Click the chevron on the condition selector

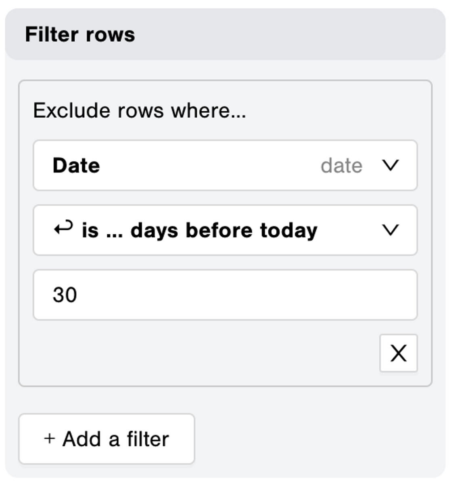pyautogui.click(x=390, y=230)
